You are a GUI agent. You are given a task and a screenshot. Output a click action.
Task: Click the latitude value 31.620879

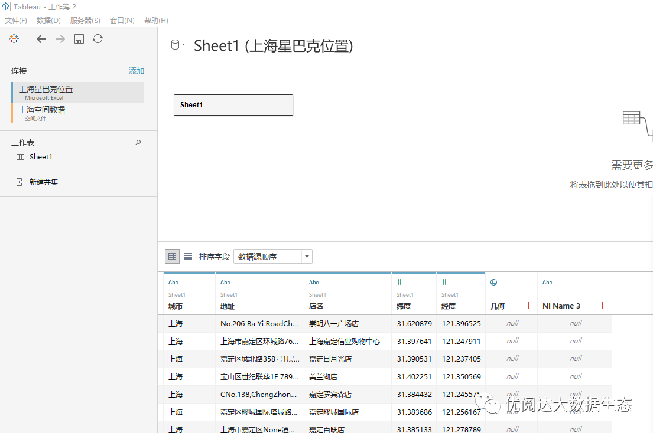(x=414, y=324)
